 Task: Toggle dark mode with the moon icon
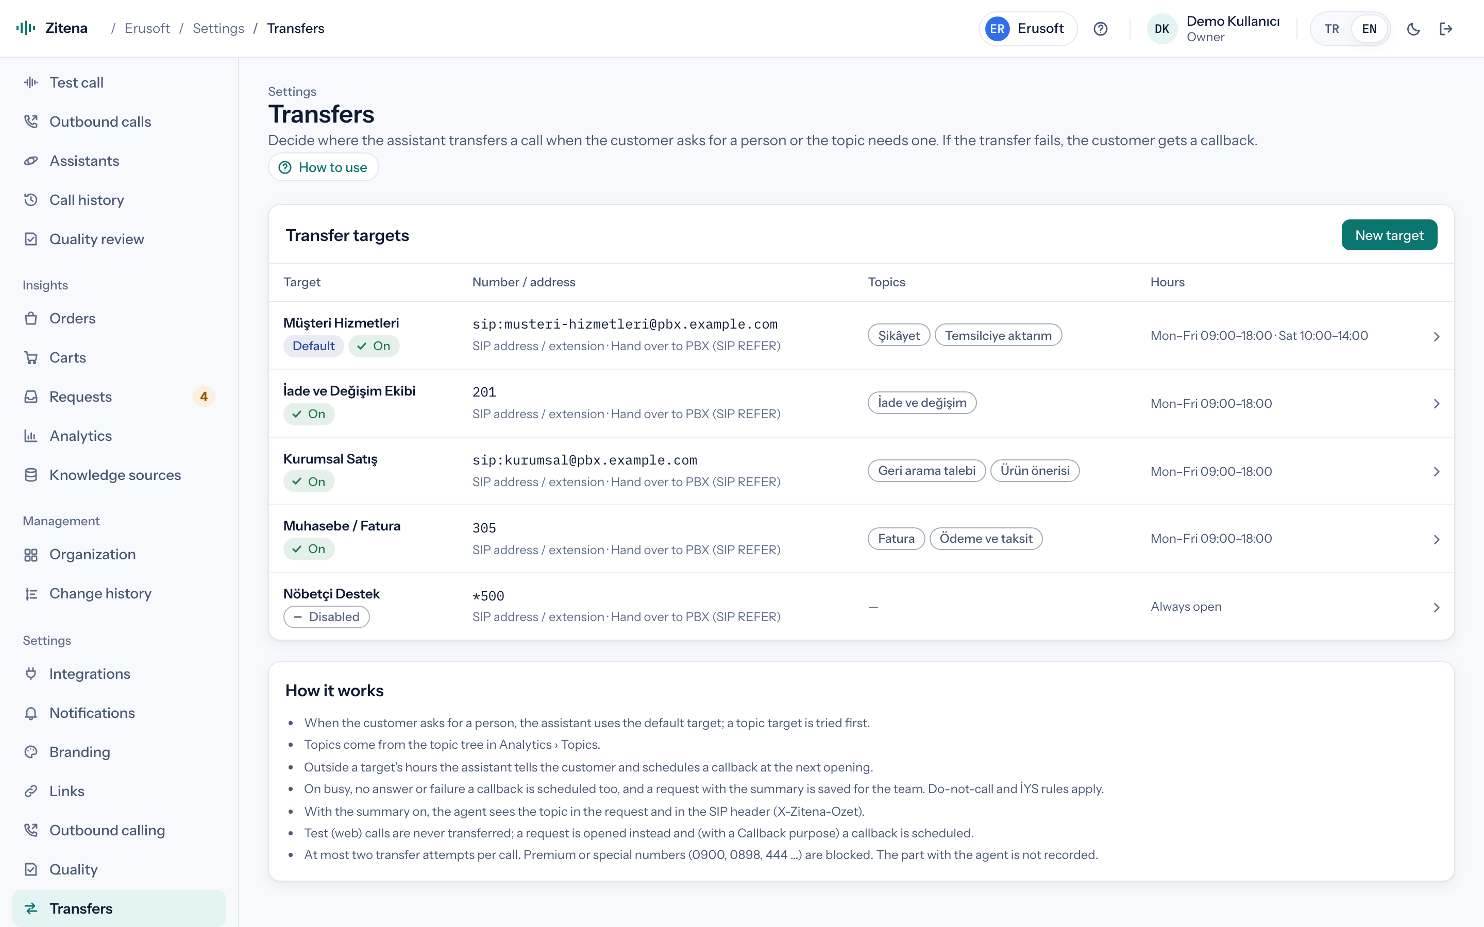1413,29
